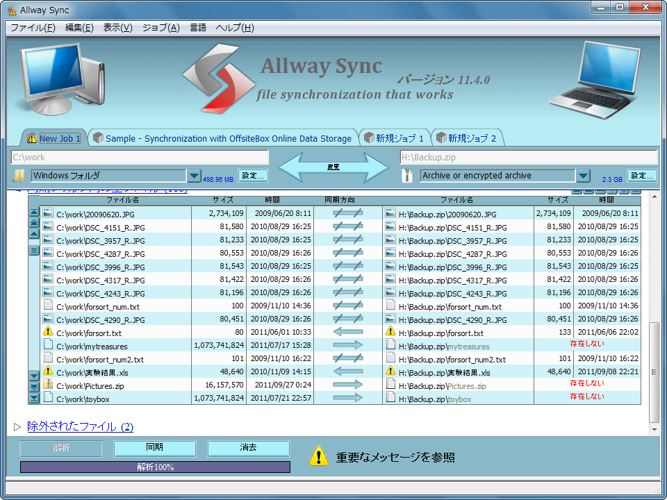667x500 pixels.
Task: Click sync direction left arrow in 実験結果.xls row
Action: point(348,372)
